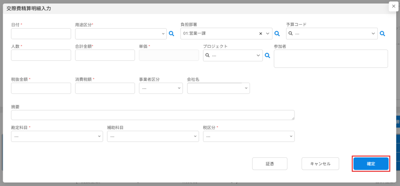Focus the 日付 input field
This screenshot has height=186, width=400.
click(41, 34)
